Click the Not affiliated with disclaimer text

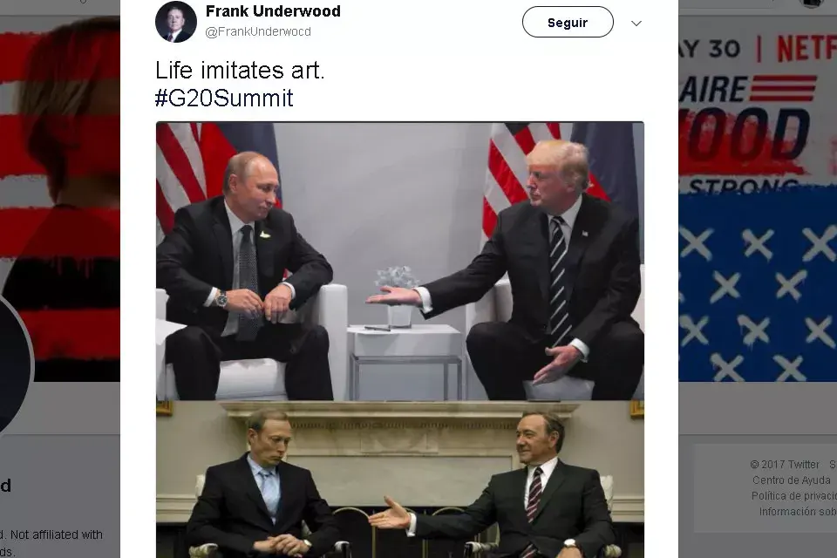click(x=52, y=534)
